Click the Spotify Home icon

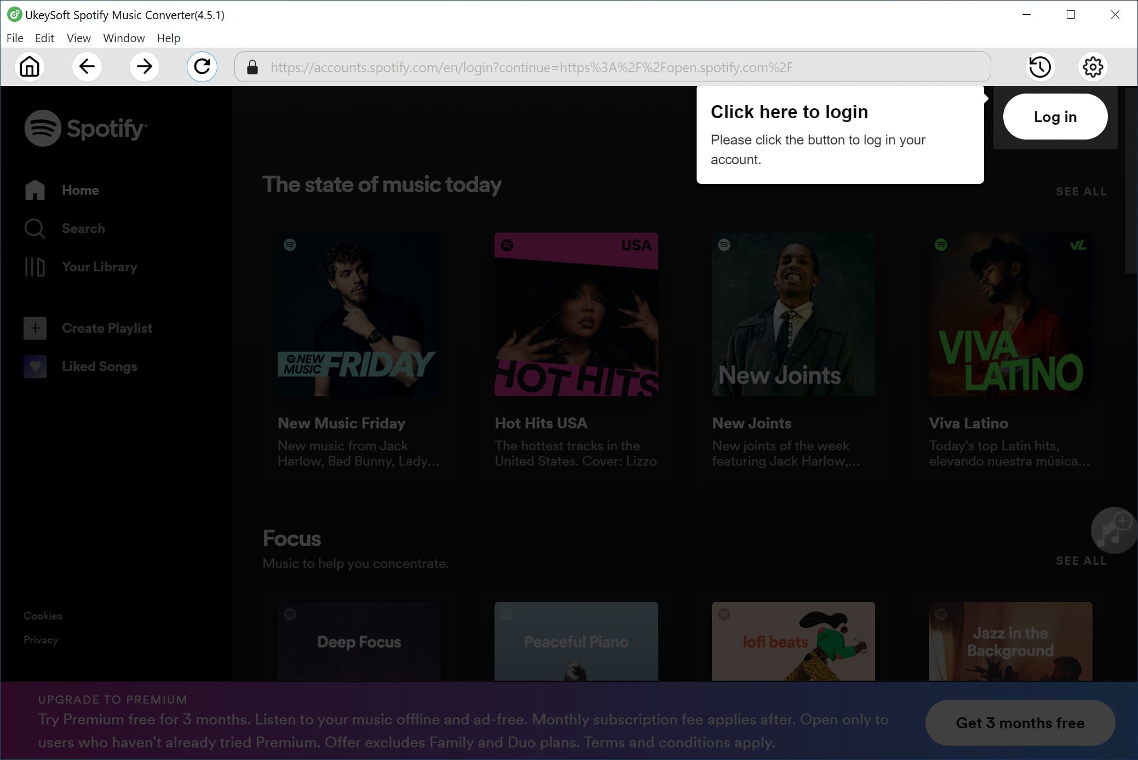coord(35,190)
